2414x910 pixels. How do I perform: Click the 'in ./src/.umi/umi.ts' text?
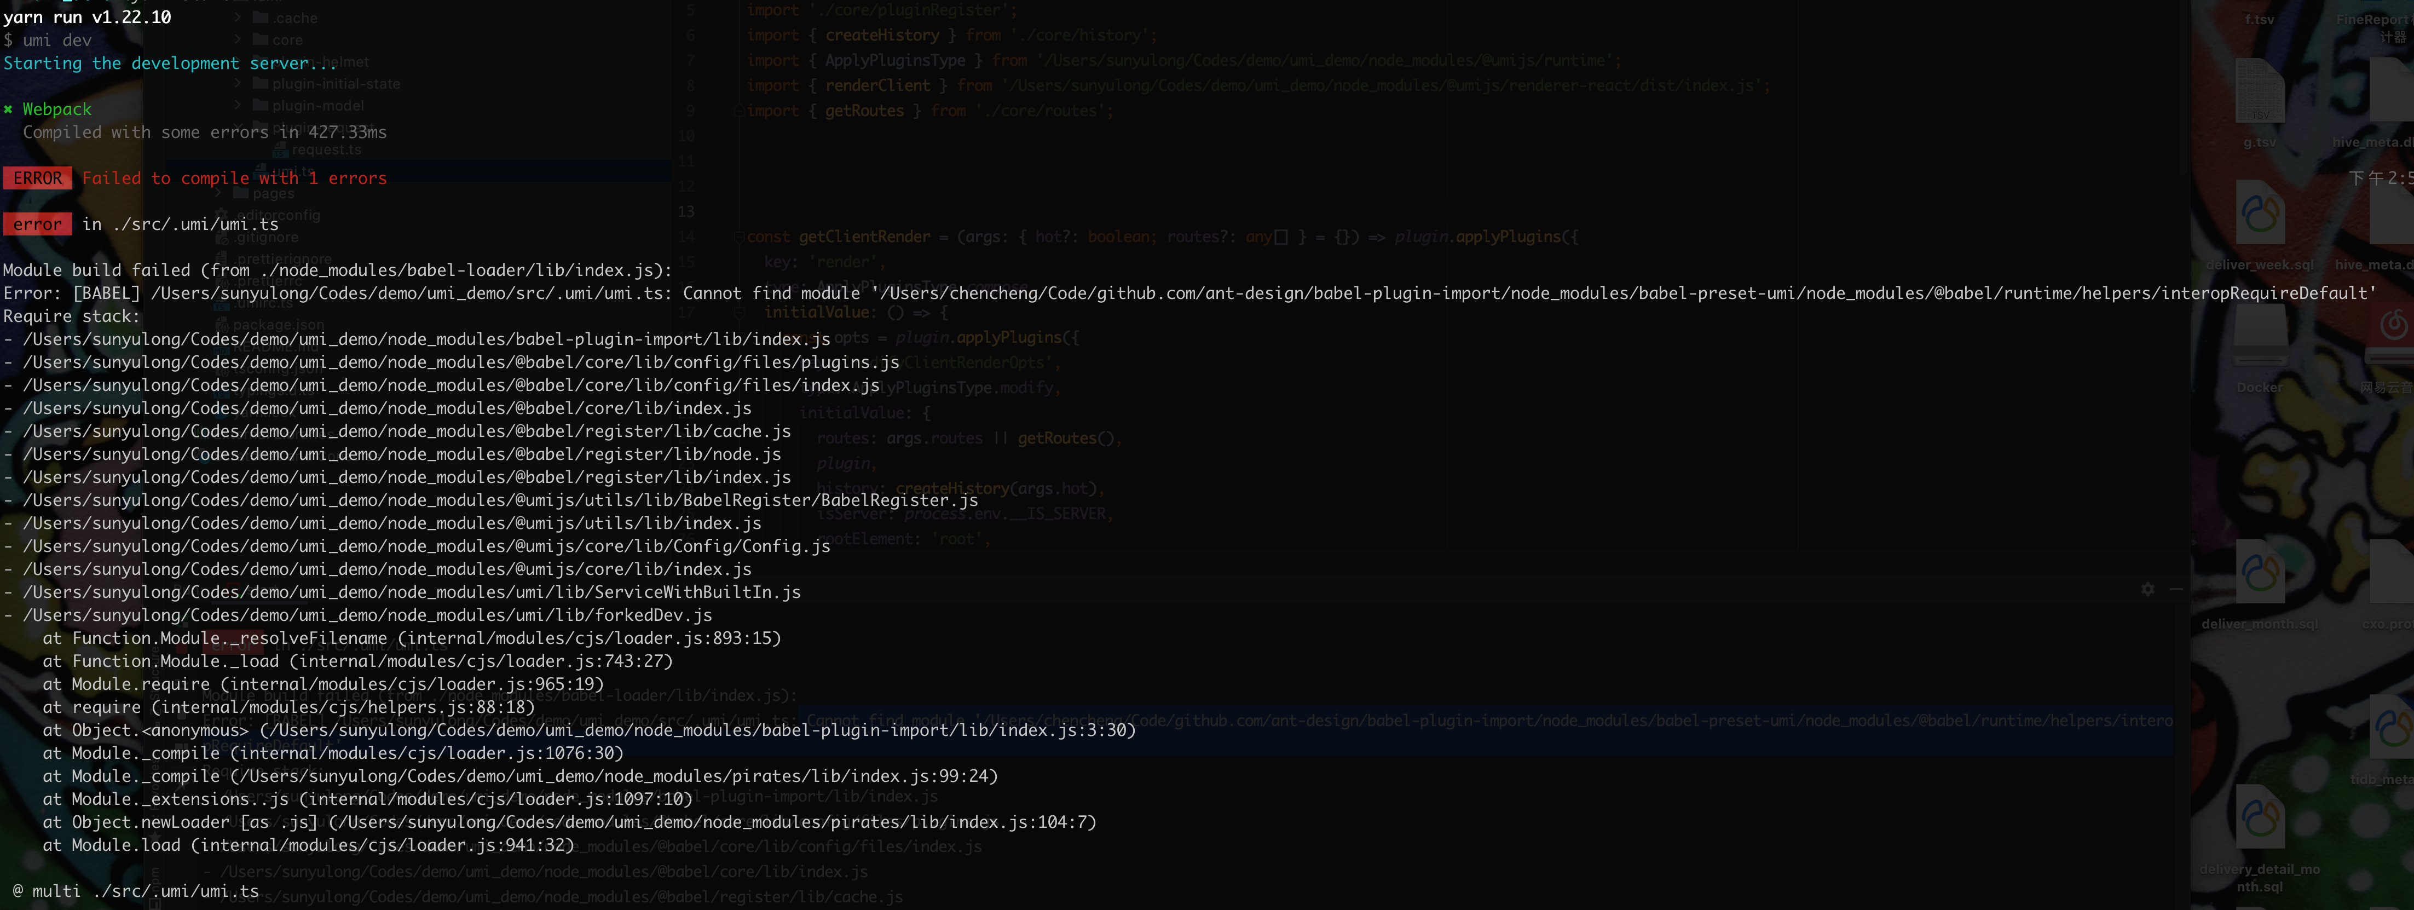(x=180, y=224)
